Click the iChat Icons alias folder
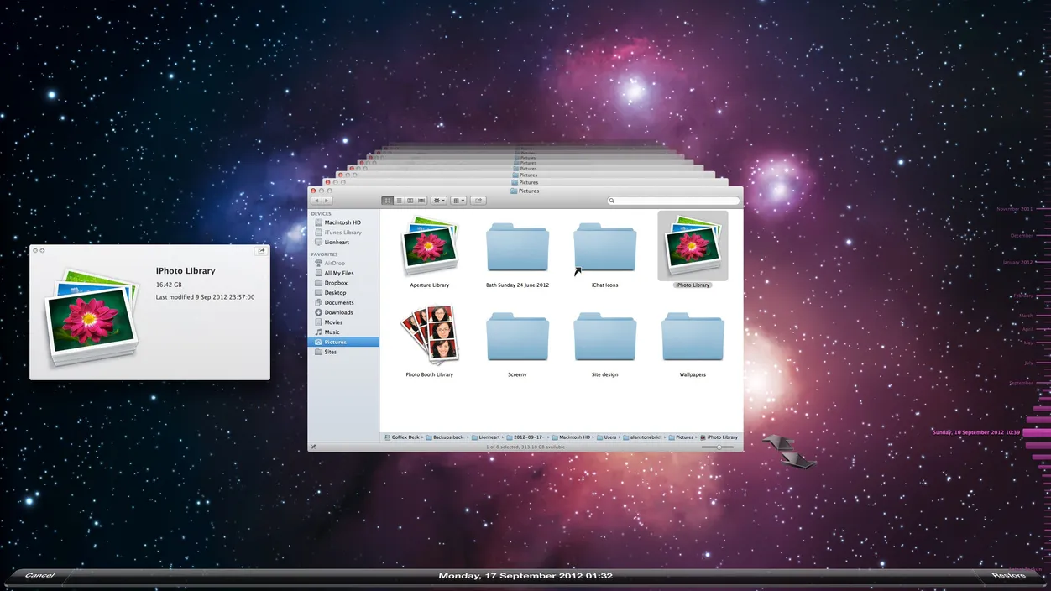 (604, 249)
